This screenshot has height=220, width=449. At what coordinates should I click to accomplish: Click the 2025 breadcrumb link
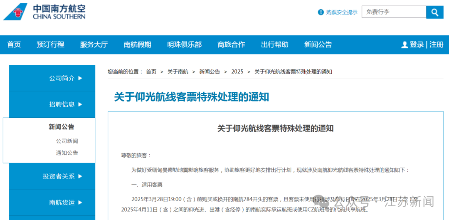(x=237, y=72)
